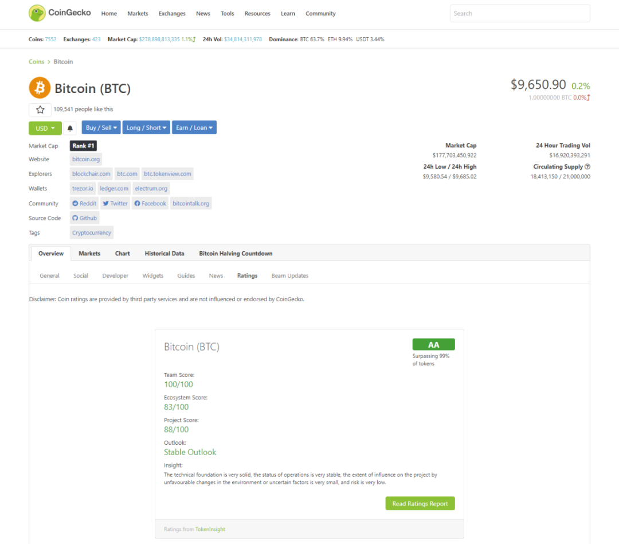The width and height of the screenshot is (619, 544).
Task: Click the red arrow beside BTC percentage
Action: click(x=589, y=98)
